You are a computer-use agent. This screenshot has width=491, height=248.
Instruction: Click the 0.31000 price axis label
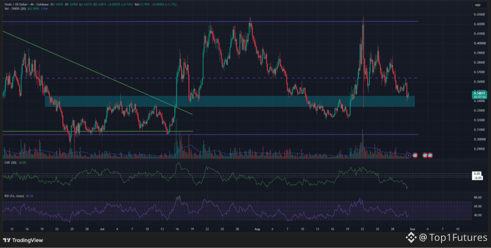tap(479, 130)
